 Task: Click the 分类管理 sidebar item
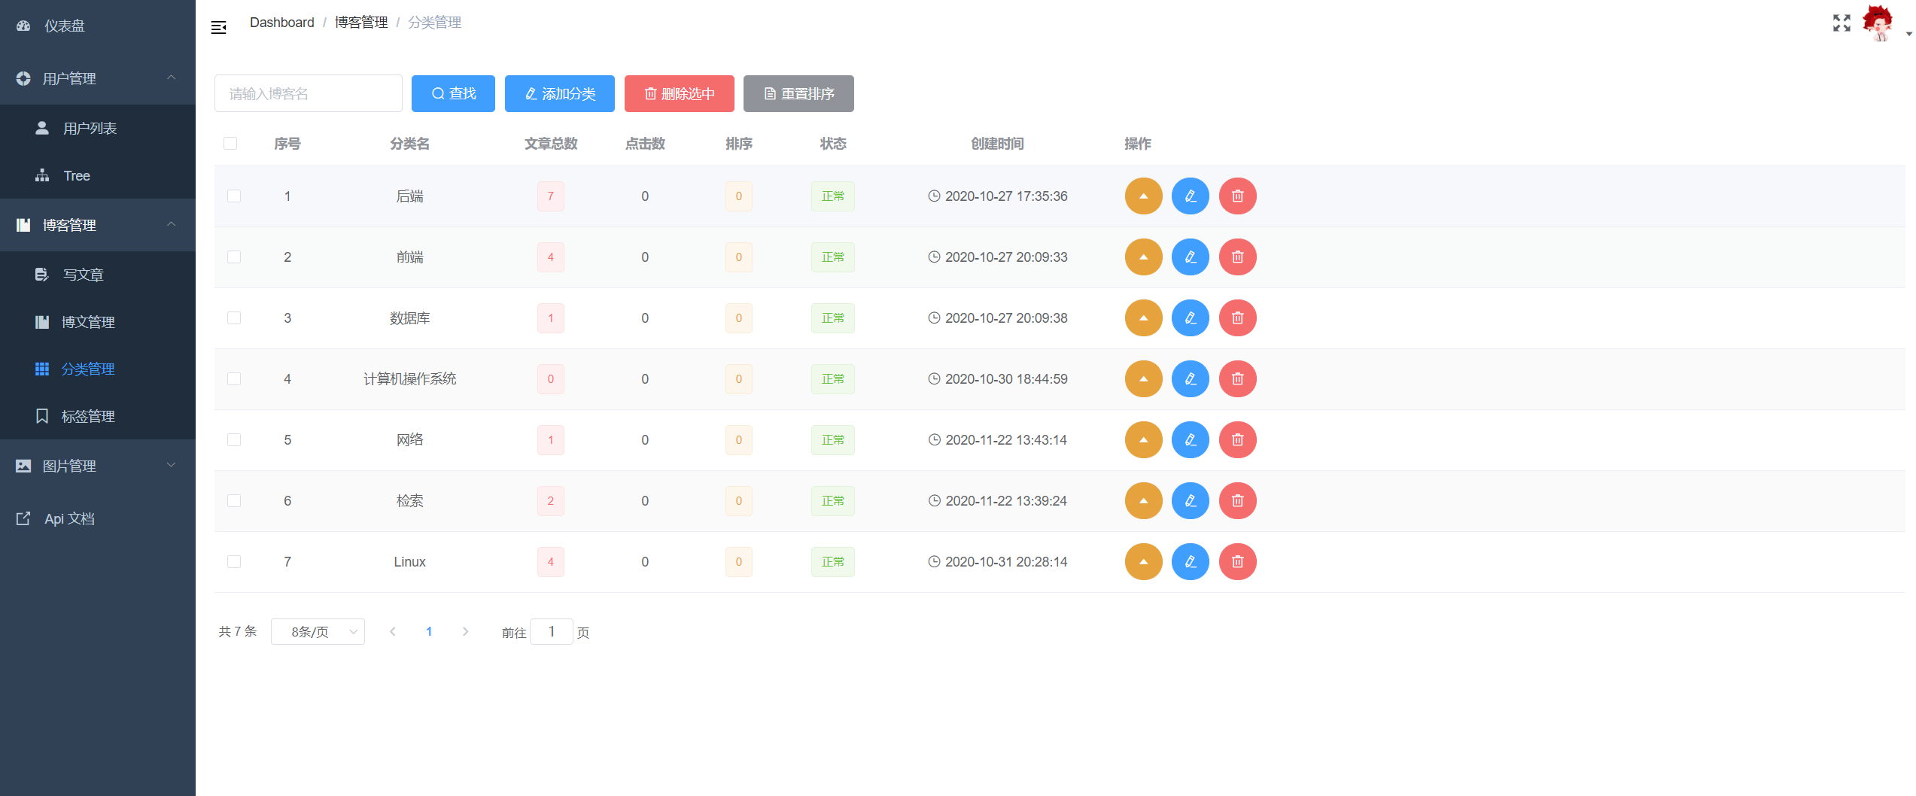point(98,369)
